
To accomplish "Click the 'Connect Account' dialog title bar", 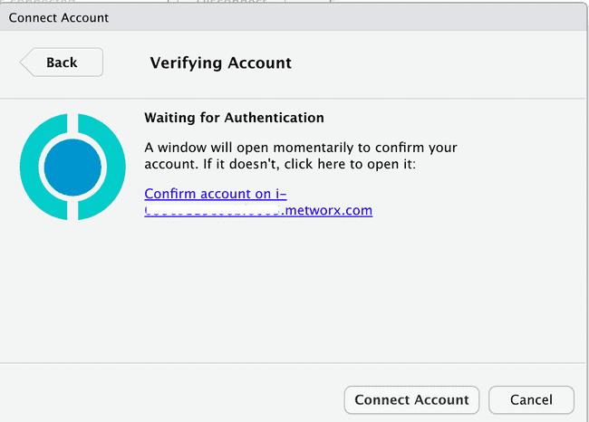I will click(293, 17).
